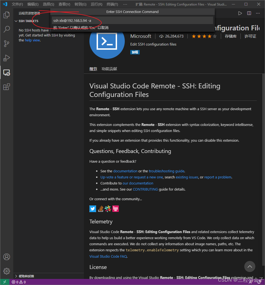Open the 存储库 repository link
The width and height of the screenshot is (265, 285).
click(x=231, y=36)
